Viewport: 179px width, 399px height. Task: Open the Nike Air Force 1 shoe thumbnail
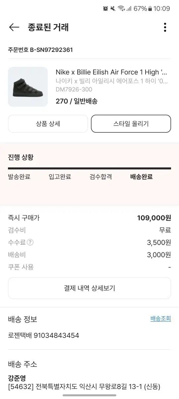tap(28, 87)
